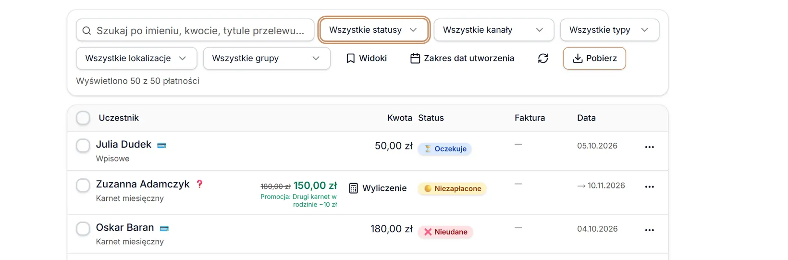Screen dimensions: 788x260
Task: Click the calendar icon for date range
Action: [x=415, y=58]
